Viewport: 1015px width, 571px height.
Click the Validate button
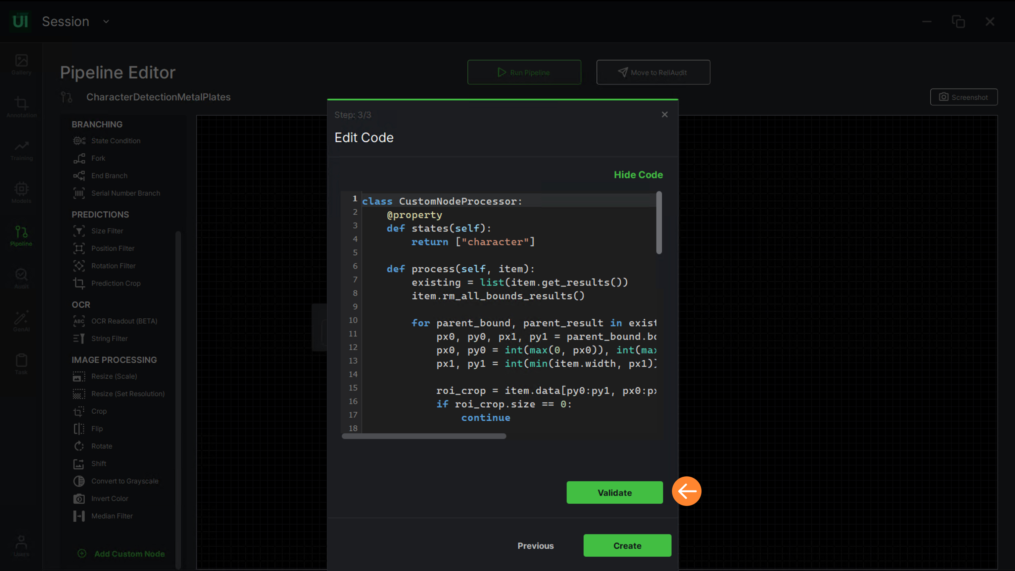click(x=615, y=492)
